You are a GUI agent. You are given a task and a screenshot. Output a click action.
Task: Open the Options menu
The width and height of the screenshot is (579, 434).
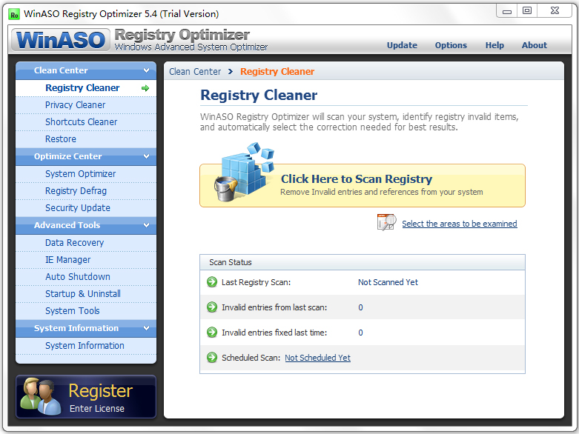coord(451,45)
